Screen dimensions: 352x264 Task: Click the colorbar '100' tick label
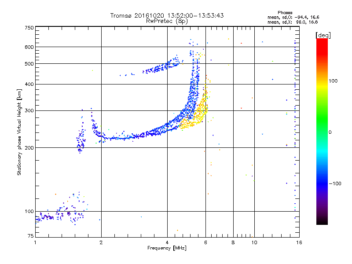point(333,81)
